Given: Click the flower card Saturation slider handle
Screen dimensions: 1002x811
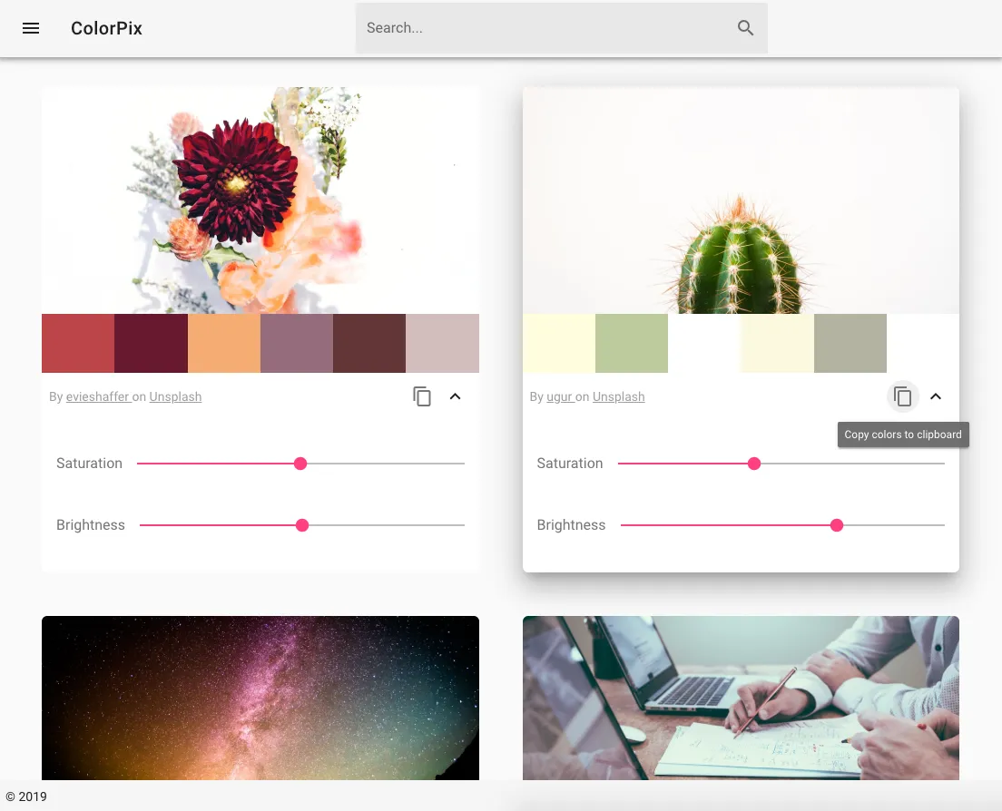Looking at the screenshot, I should [300, 464].
